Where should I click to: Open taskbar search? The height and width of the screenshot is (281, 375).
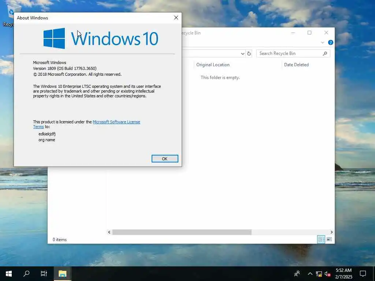[26, 274]
